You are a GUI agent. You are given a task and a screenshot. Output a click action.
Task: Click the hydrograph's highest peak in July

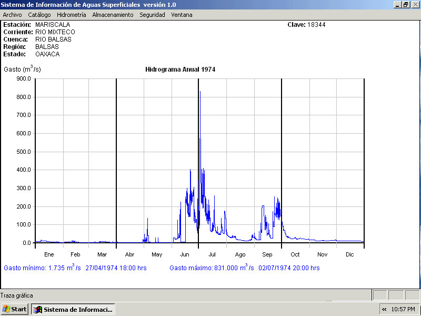pos(200,93)
